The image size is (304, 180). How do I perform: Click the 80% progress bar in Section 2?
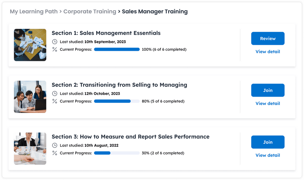pyautogui.click(x=117, y=101)
